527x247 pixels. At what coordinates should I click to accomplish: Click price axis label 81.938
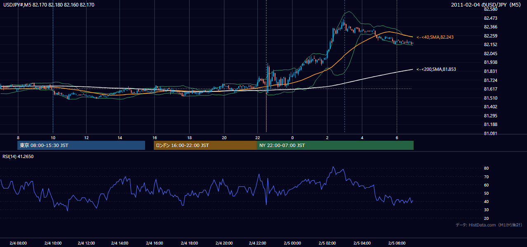click(x=490, y=62)
